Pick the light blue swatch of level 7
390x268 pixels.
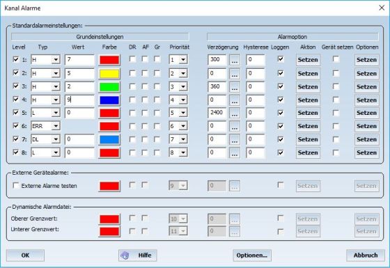(109, 140)
